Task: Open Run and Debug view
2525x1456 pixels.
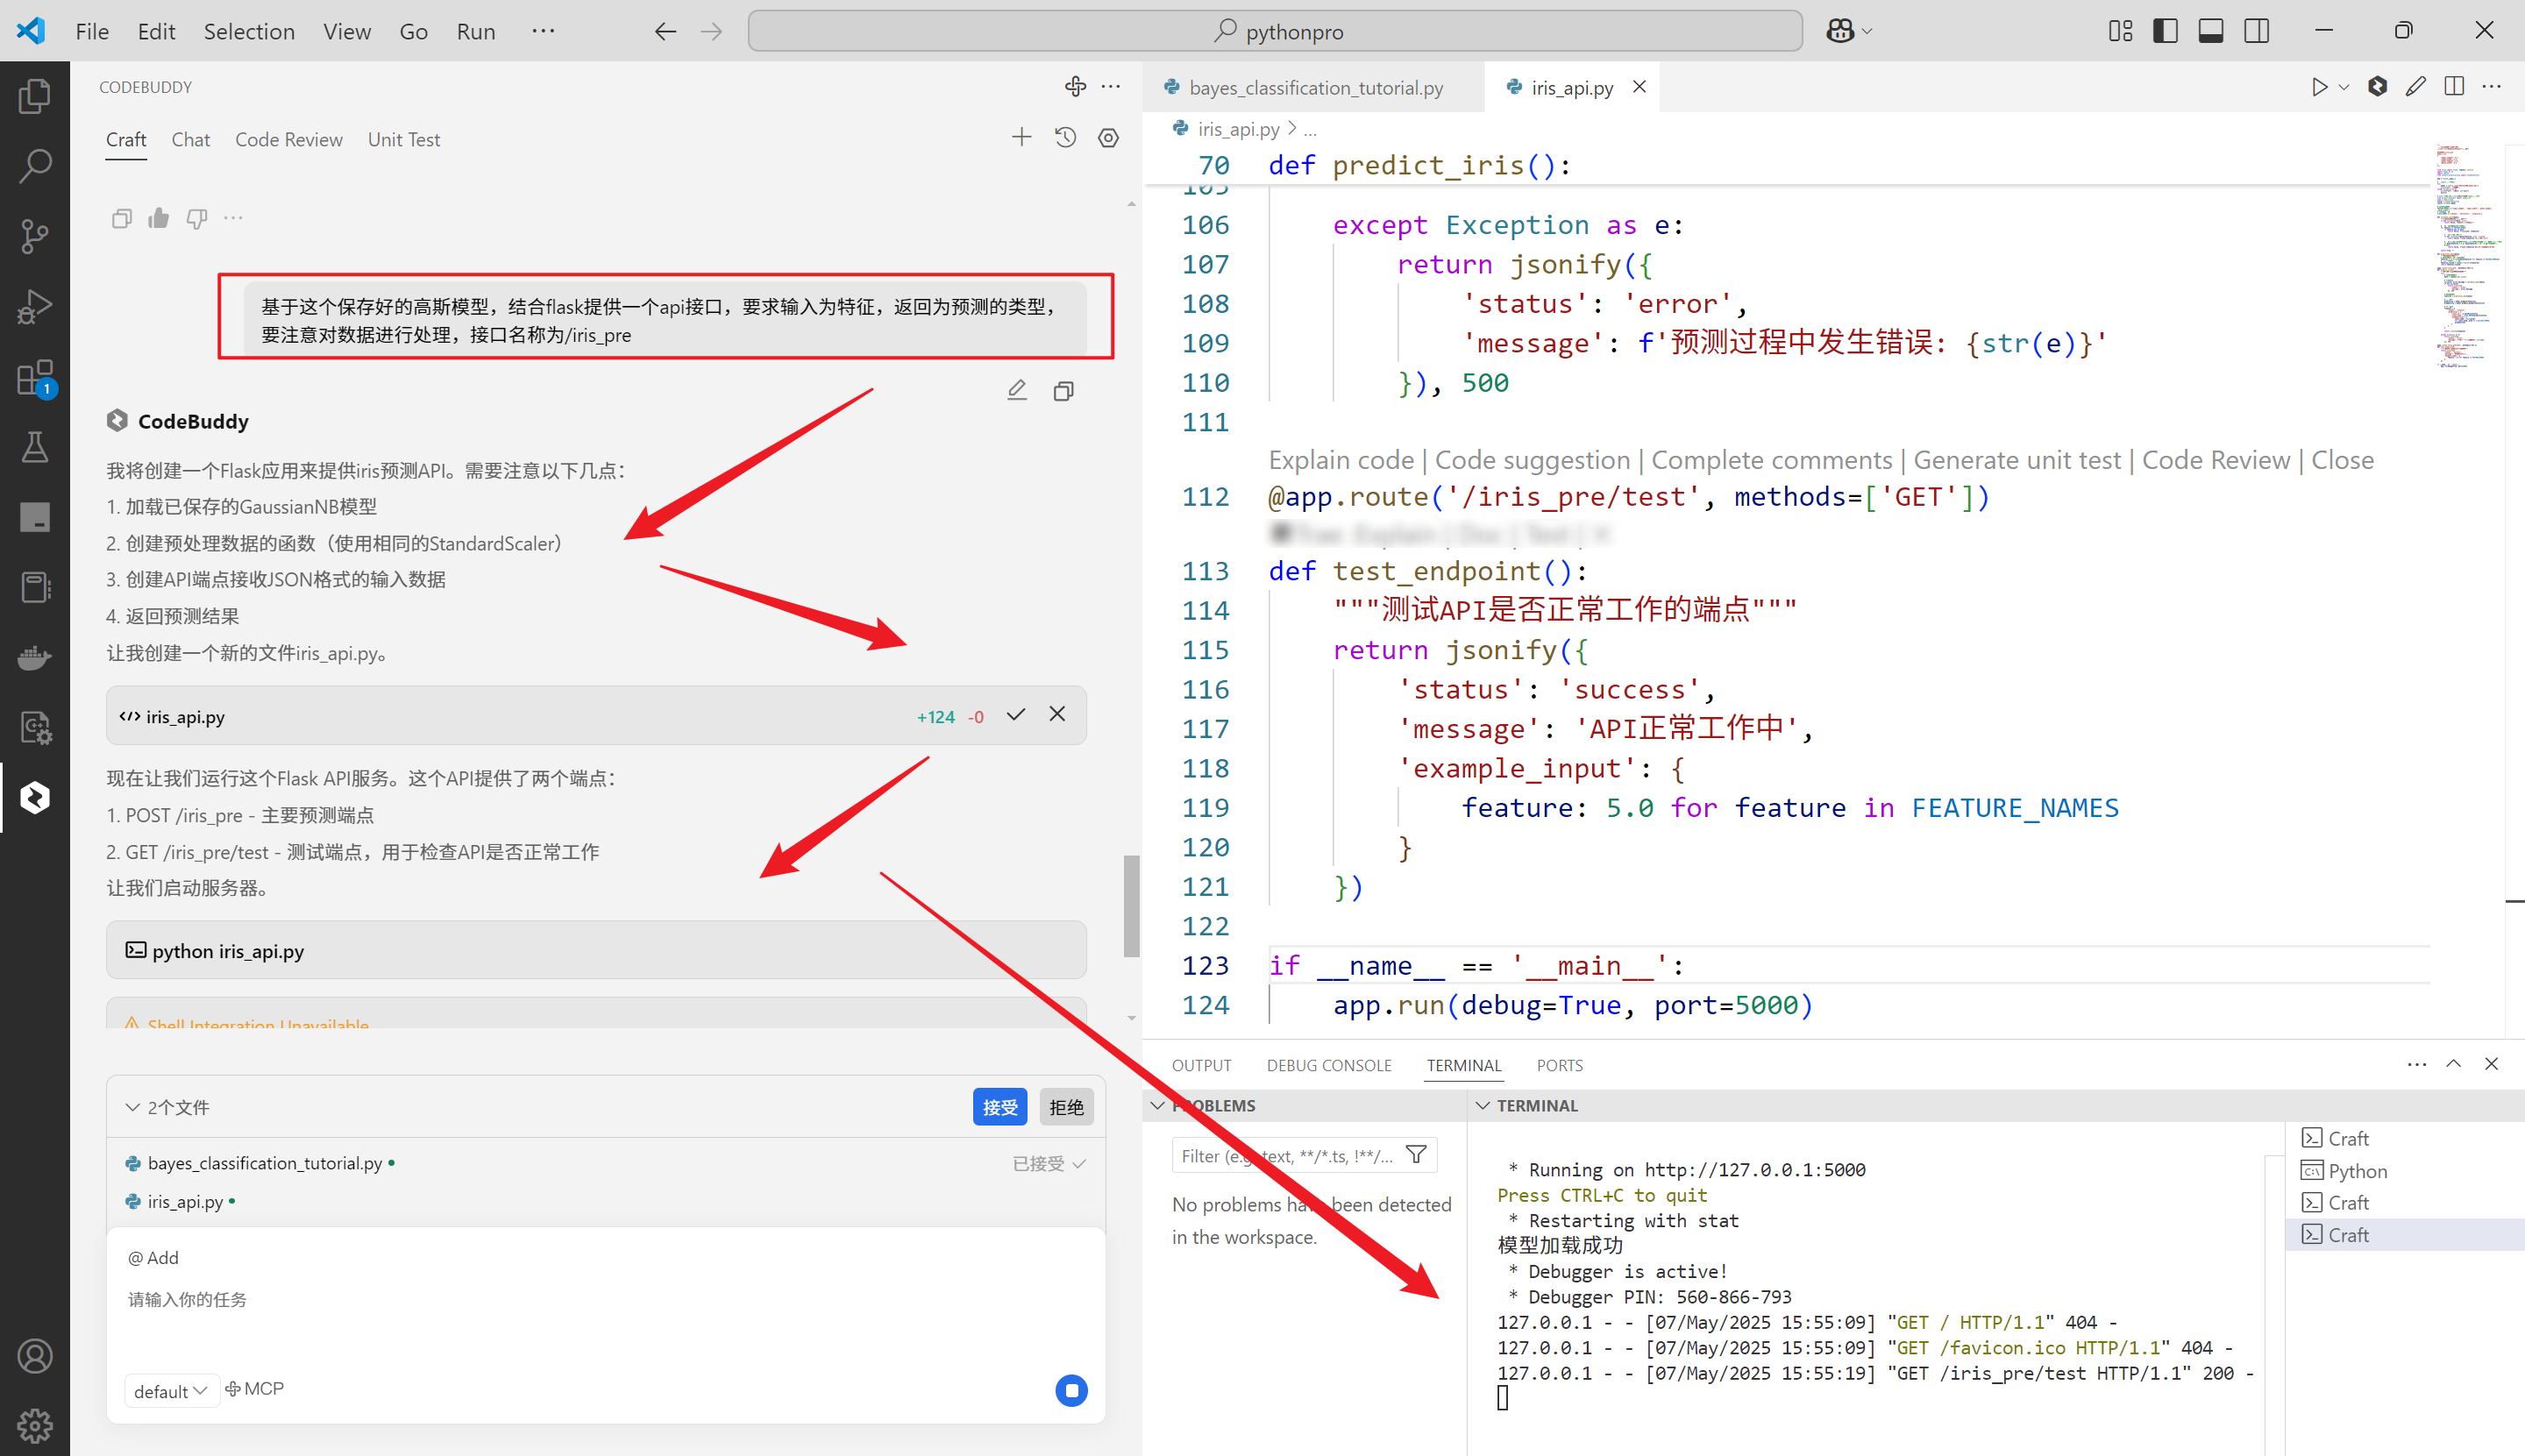Action: click(x=35, y=306)
